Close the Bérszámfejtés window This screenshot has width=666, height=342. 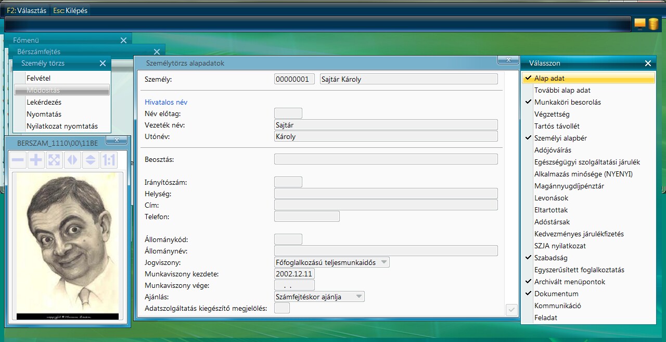coord(157,52)
